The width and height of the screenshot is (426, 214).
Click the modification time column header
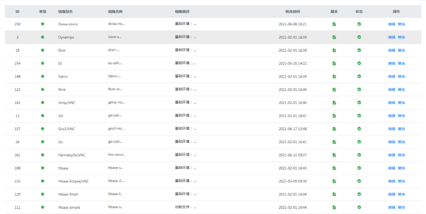[x=293, y=12]
